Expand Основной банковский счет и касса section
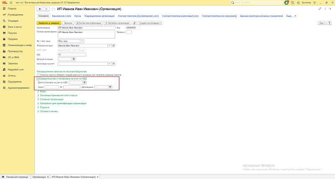This screenshot has width=335, height=179. [x=38, y=95]
